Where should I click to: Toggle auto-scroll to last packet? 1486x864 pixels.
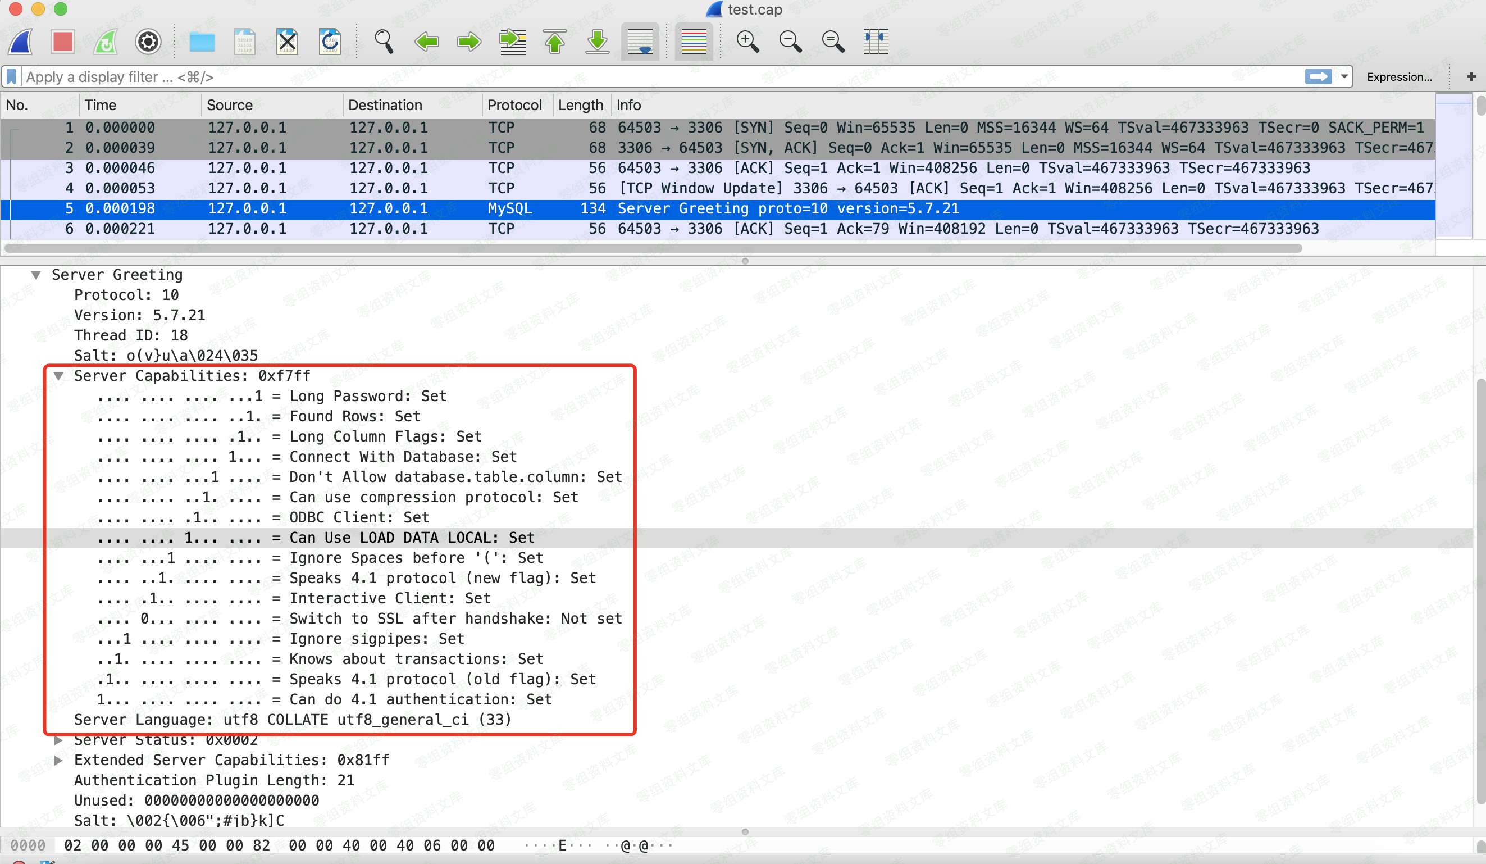pyautogui.click(x=640, y=42)
